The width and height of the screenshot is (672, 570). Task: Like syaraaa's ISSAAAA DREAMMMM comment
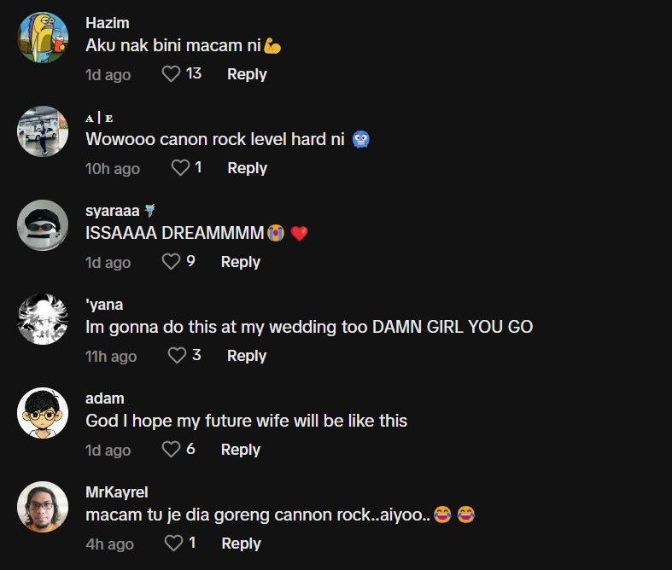tap(171, 262)
